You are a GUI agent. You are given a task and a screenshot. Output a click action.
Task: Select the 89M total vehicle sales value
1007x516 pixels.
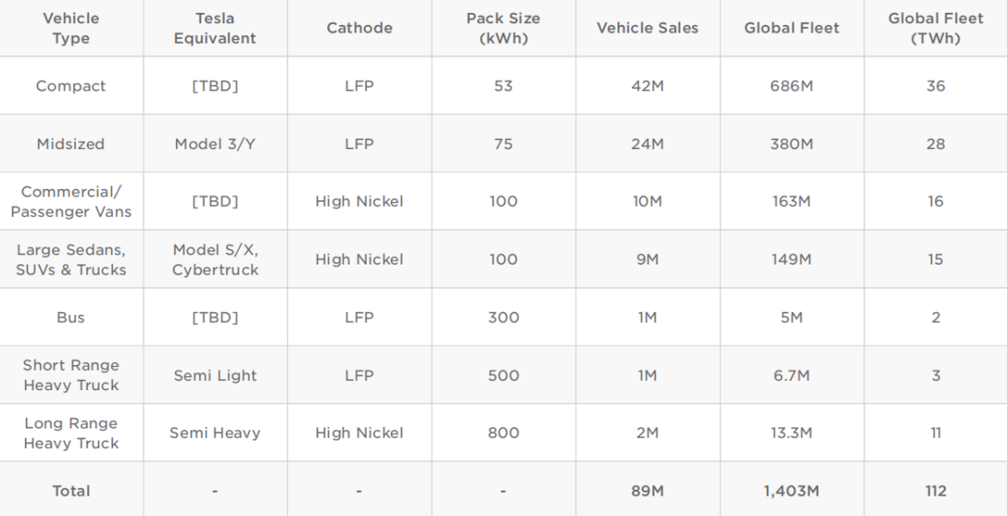(647, 491)
